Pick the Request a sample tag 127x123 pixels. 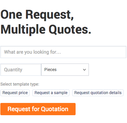coord(51,93)
